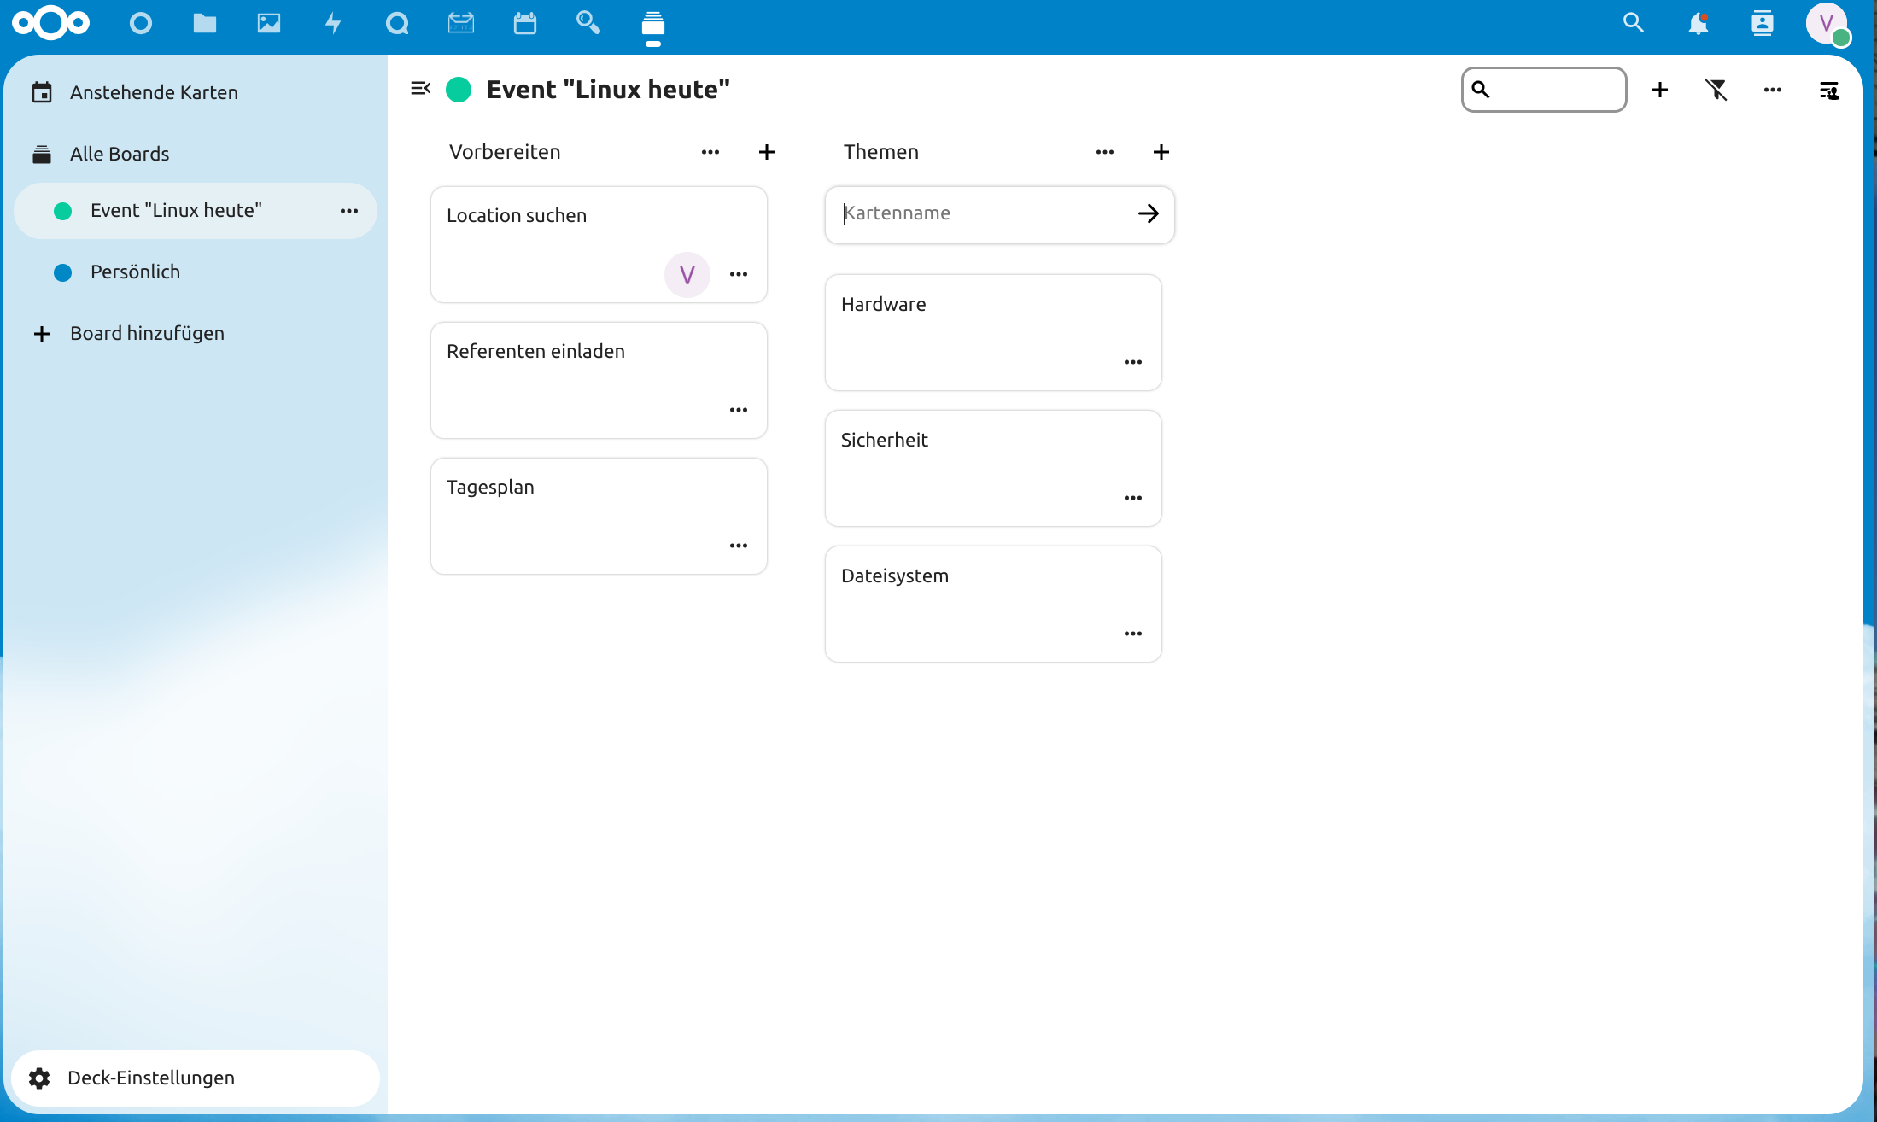Open the Photos app
Image resolution: width=1877 pixels, height=1122 pixels.
pyautogui.click(x=268, y=23)
